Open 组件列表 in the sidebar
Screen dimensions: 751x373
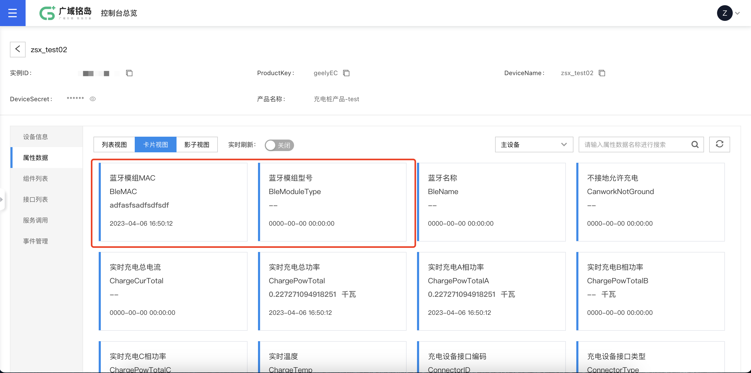[47, 178]
